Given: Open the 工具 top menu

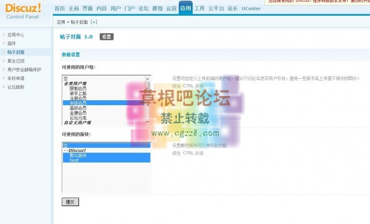Looking at the screenshot, I should point(199,9).
